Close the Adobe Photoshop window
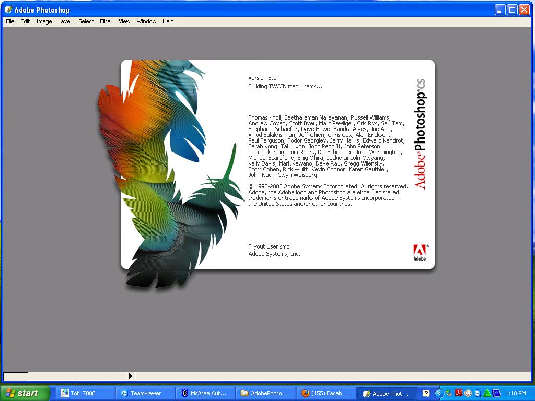The width and height of the screenshot is (535, 401). point(524,10)
